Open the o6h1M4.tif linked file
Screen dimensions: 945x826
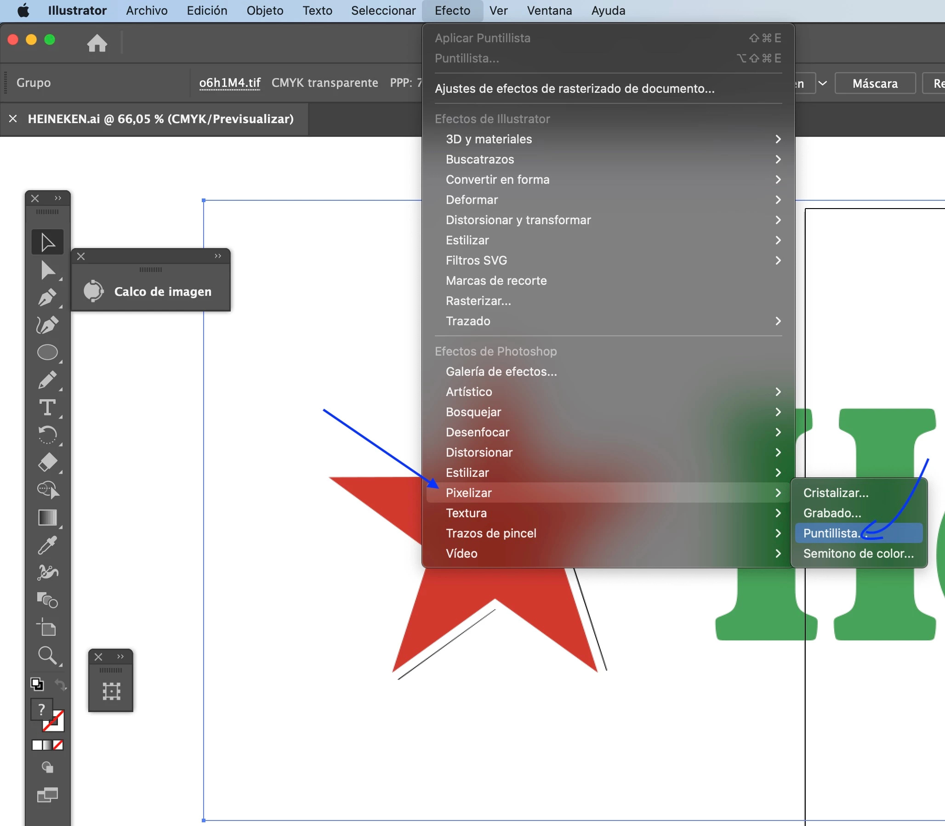[230, 83]
